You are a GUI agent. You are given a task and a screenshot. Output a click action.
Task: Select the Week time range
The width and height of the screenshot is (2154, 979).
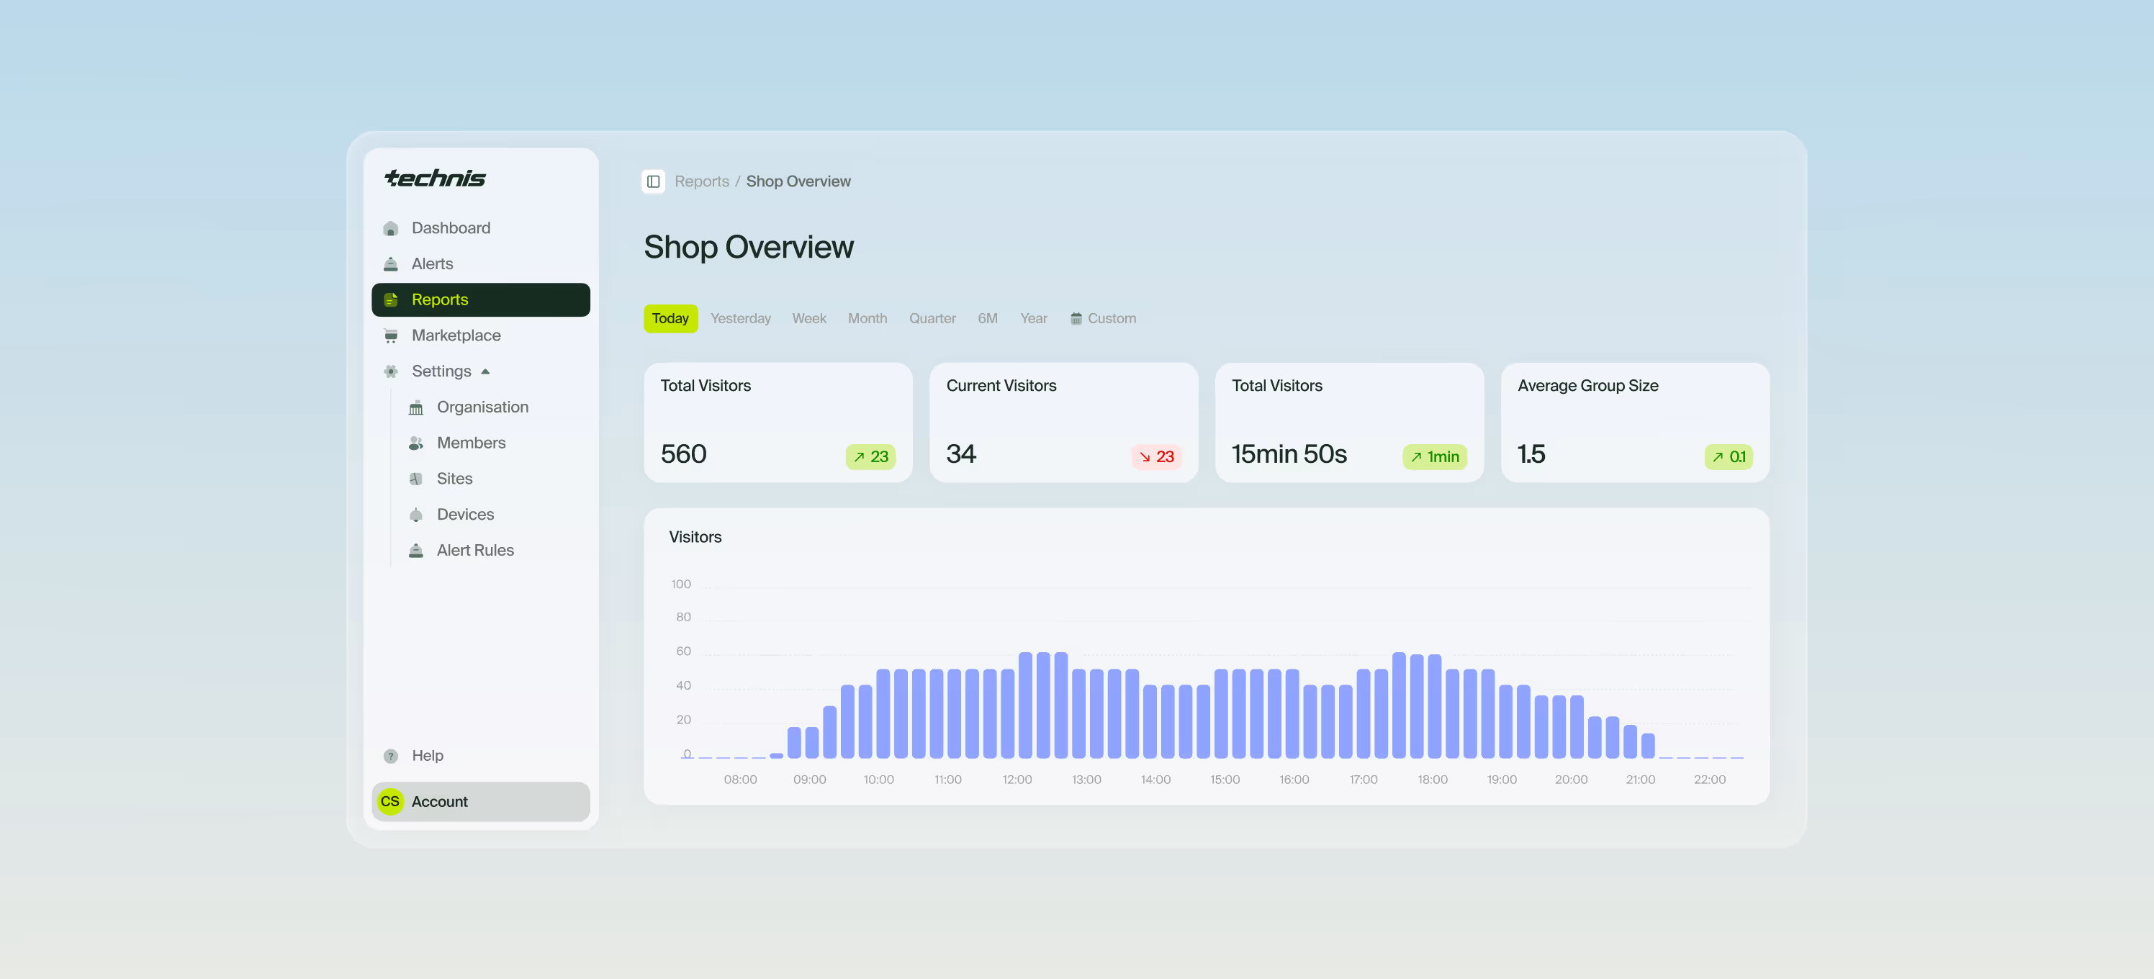808,318
